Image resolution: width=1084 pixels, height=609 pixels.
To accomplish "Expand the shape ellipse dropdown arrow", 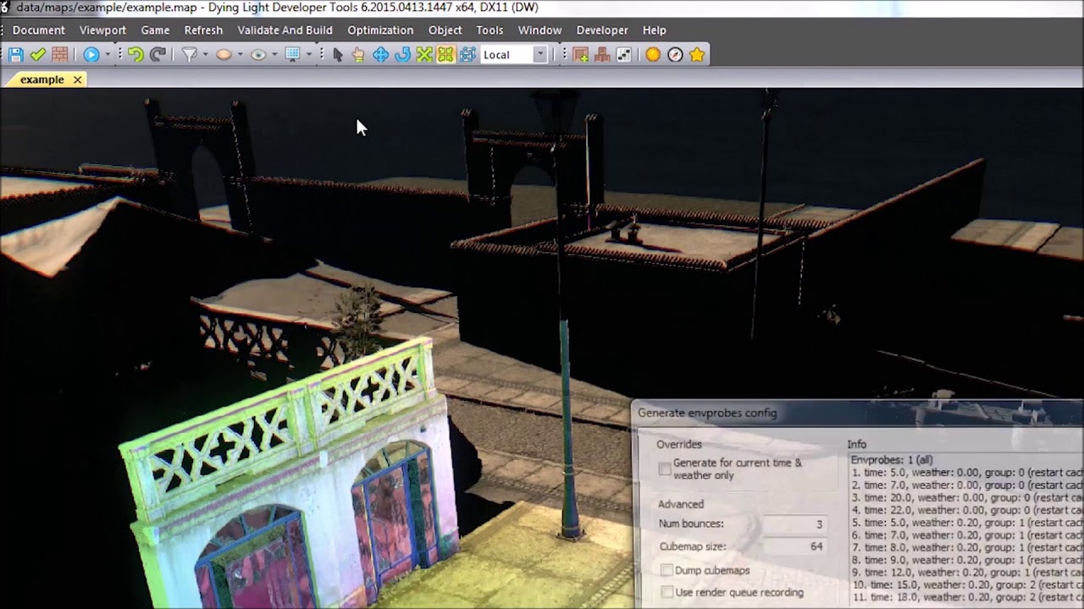I will pos(241,55).
